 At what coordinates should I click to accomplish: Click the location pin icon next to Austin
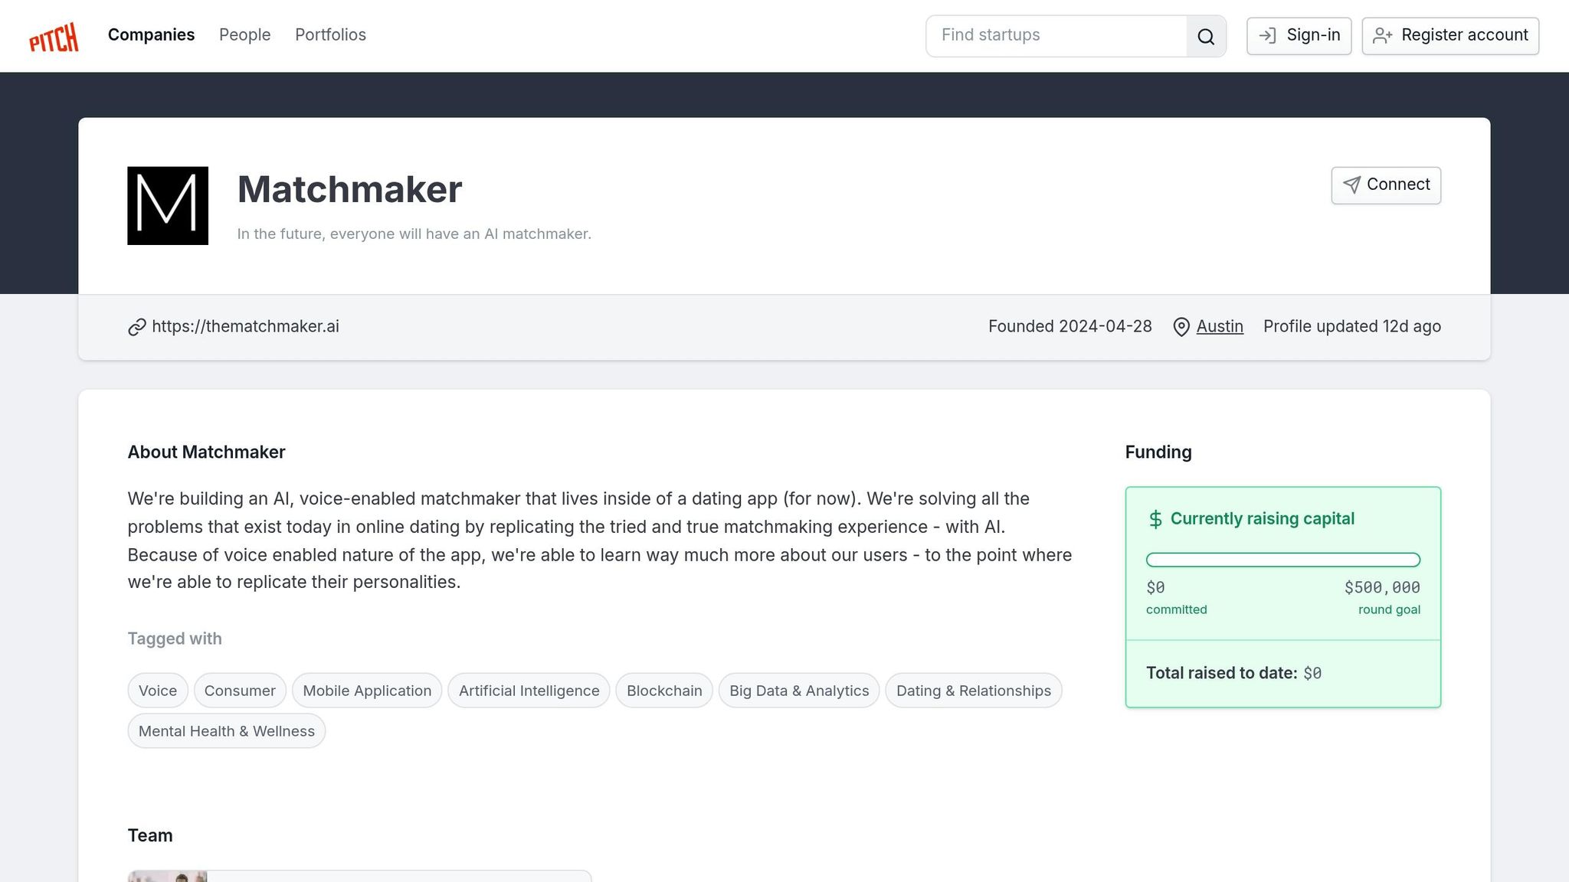click(x=1181, y=327)
